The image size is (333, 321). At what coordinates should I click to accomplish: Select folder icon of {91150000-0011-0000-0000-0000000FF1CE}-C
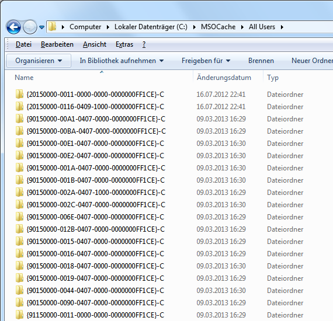(x=19, y=315)
